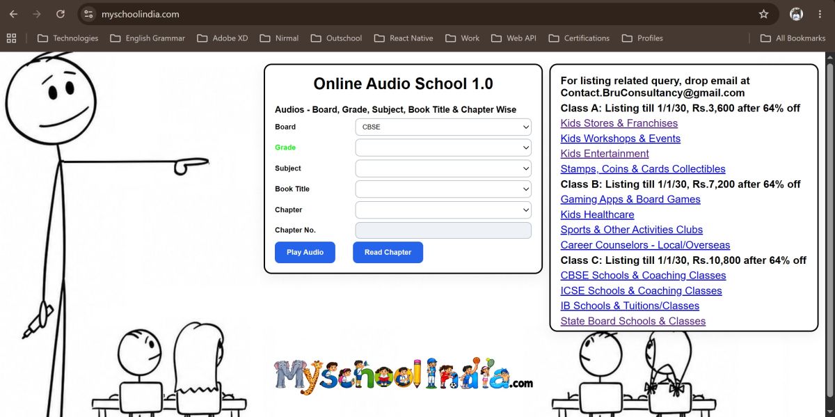Screen dimensions: 835x417
Task: Click the Class C listing price text
Action: coord(683,260)
